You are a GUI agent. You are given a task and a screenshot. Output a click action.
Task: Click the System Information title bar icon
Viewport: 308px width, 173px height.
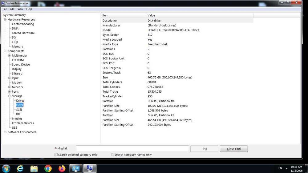pos(3,3)
